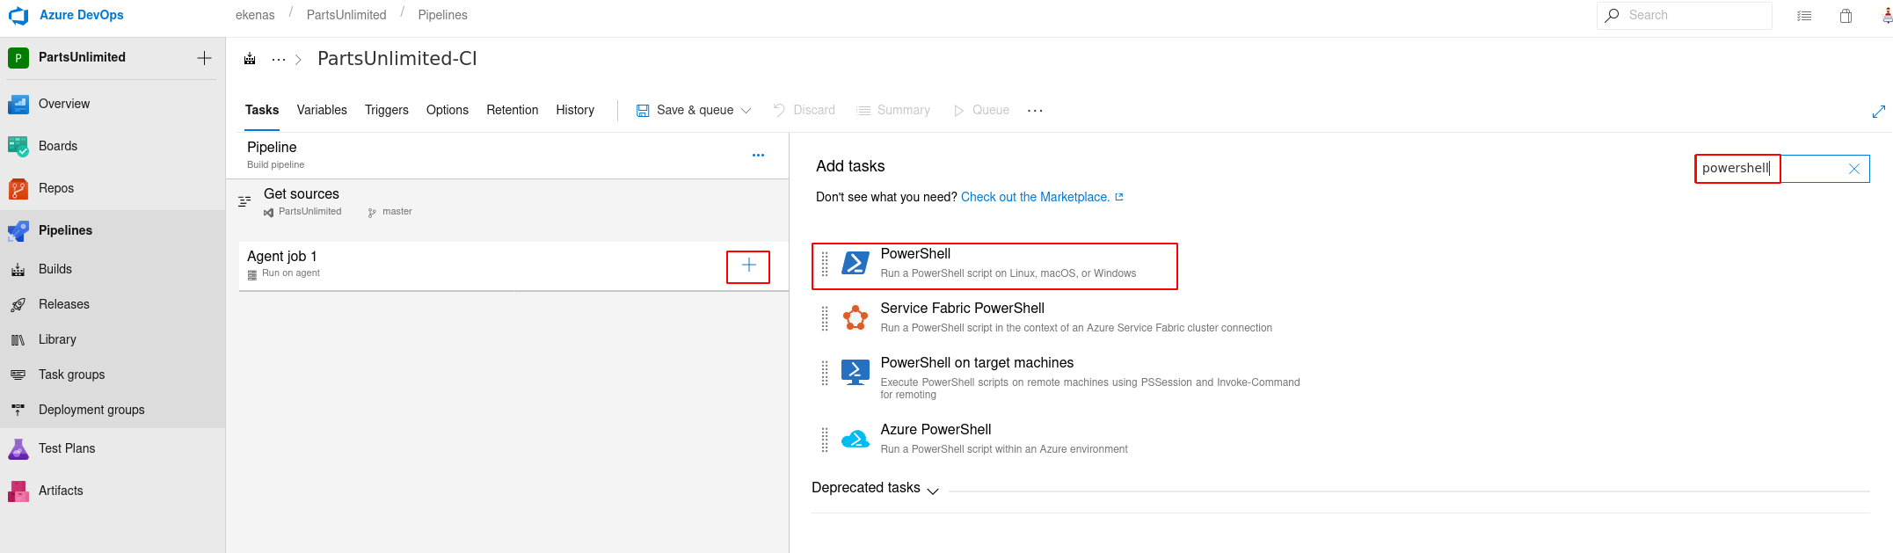Select the Pipeline build pipeline row
The width and height of the screenshot is (1893, 553).
tap(507, 156)
